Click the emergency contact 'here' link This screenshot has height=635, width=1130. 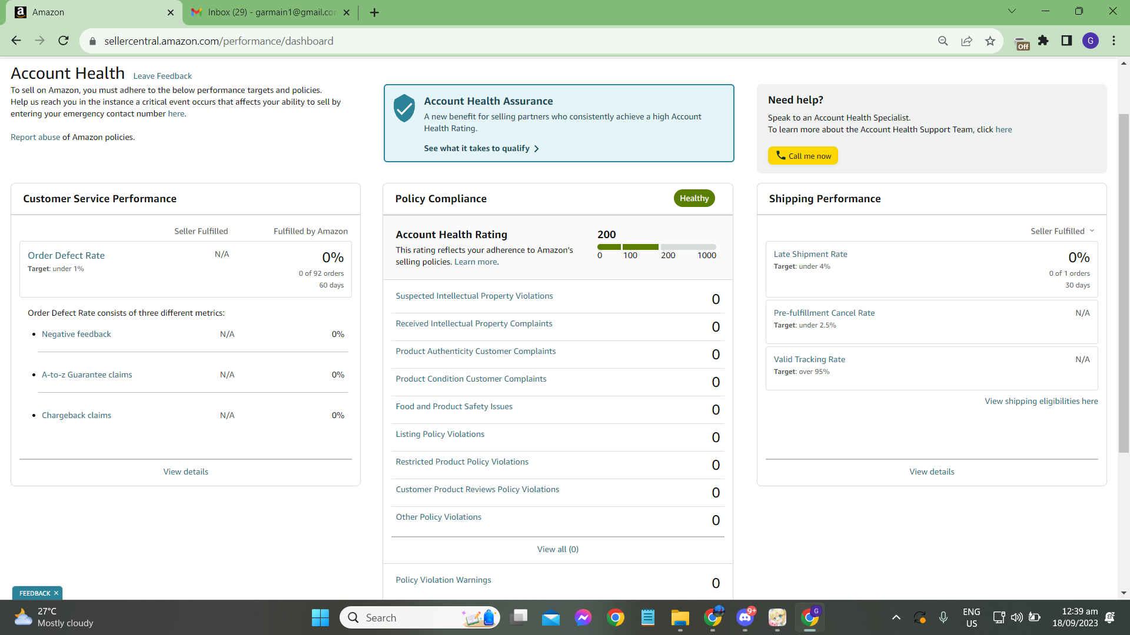pos(176,113)
